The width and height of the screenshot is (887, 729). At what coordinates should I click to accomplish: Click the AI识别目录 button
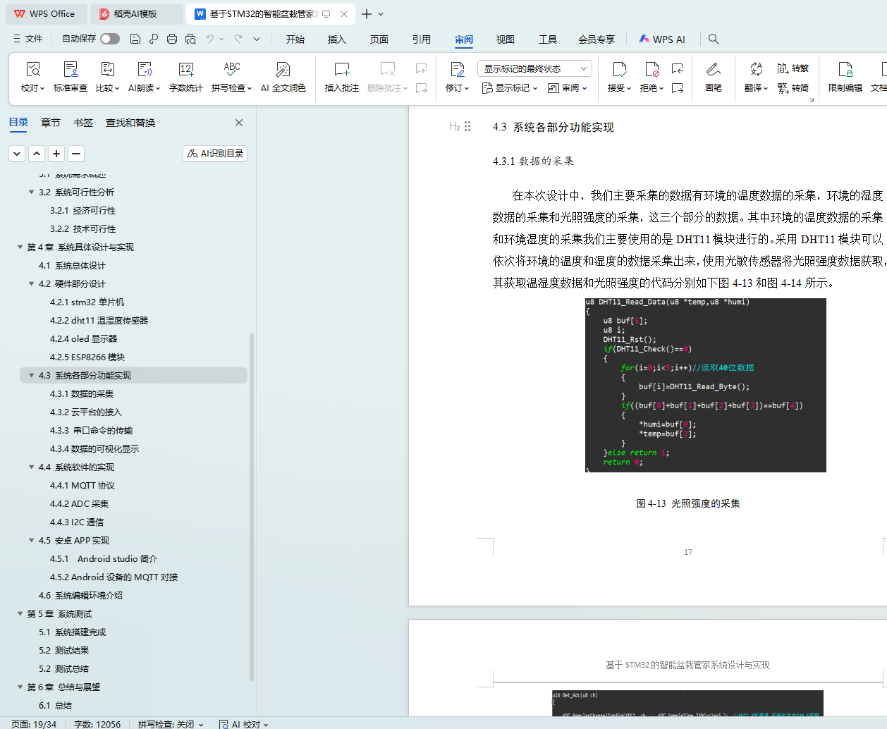click(x=215, y=153)
